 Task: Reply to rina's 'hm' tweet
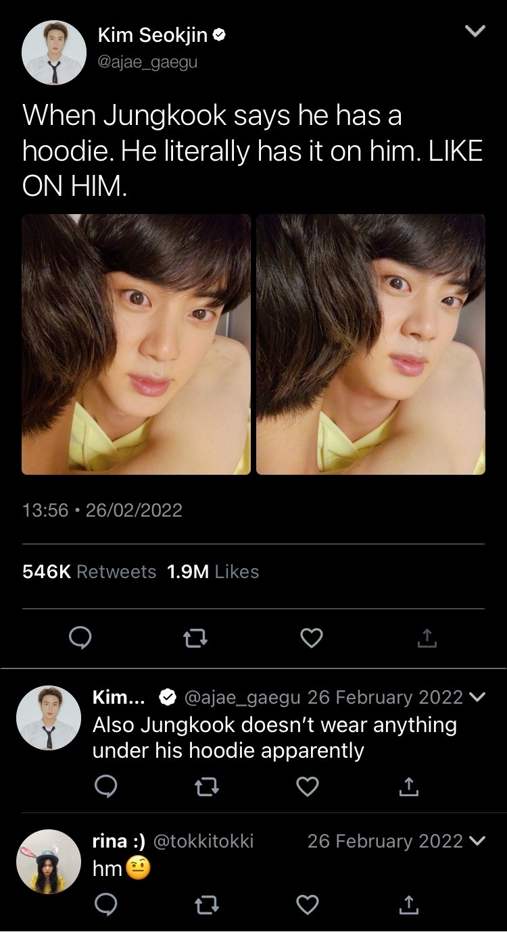point(105,905)
